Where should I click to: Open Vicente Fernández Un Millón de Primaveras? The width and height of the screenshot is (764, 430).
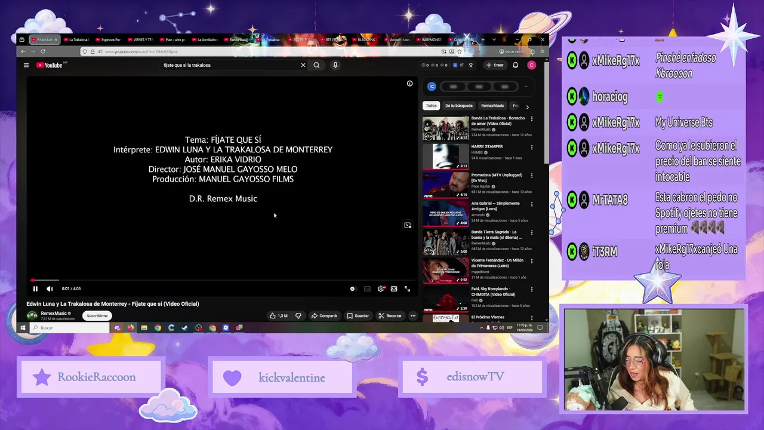point(446,270)
